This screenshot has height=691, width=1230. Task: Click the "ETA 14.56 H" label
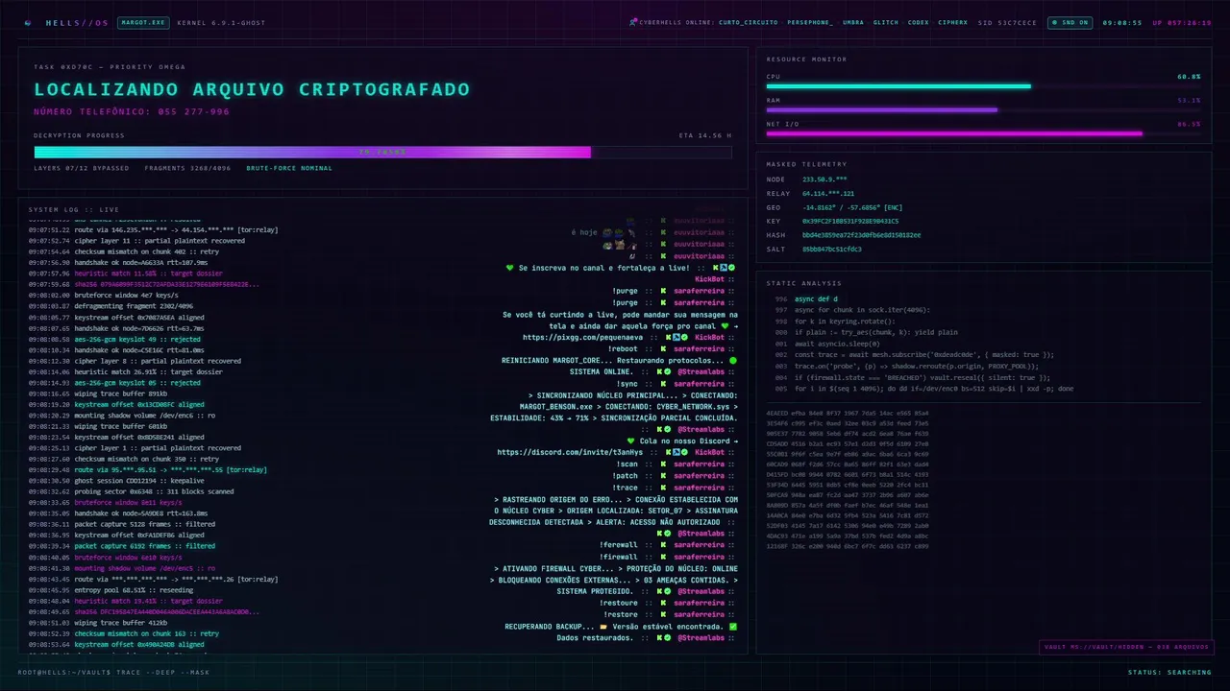704,135
